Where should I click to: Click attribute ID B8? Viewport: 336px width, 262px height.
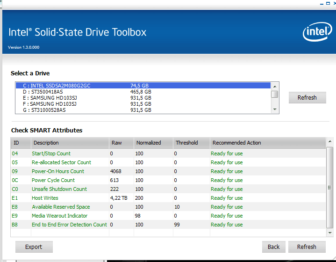[14, 225]
